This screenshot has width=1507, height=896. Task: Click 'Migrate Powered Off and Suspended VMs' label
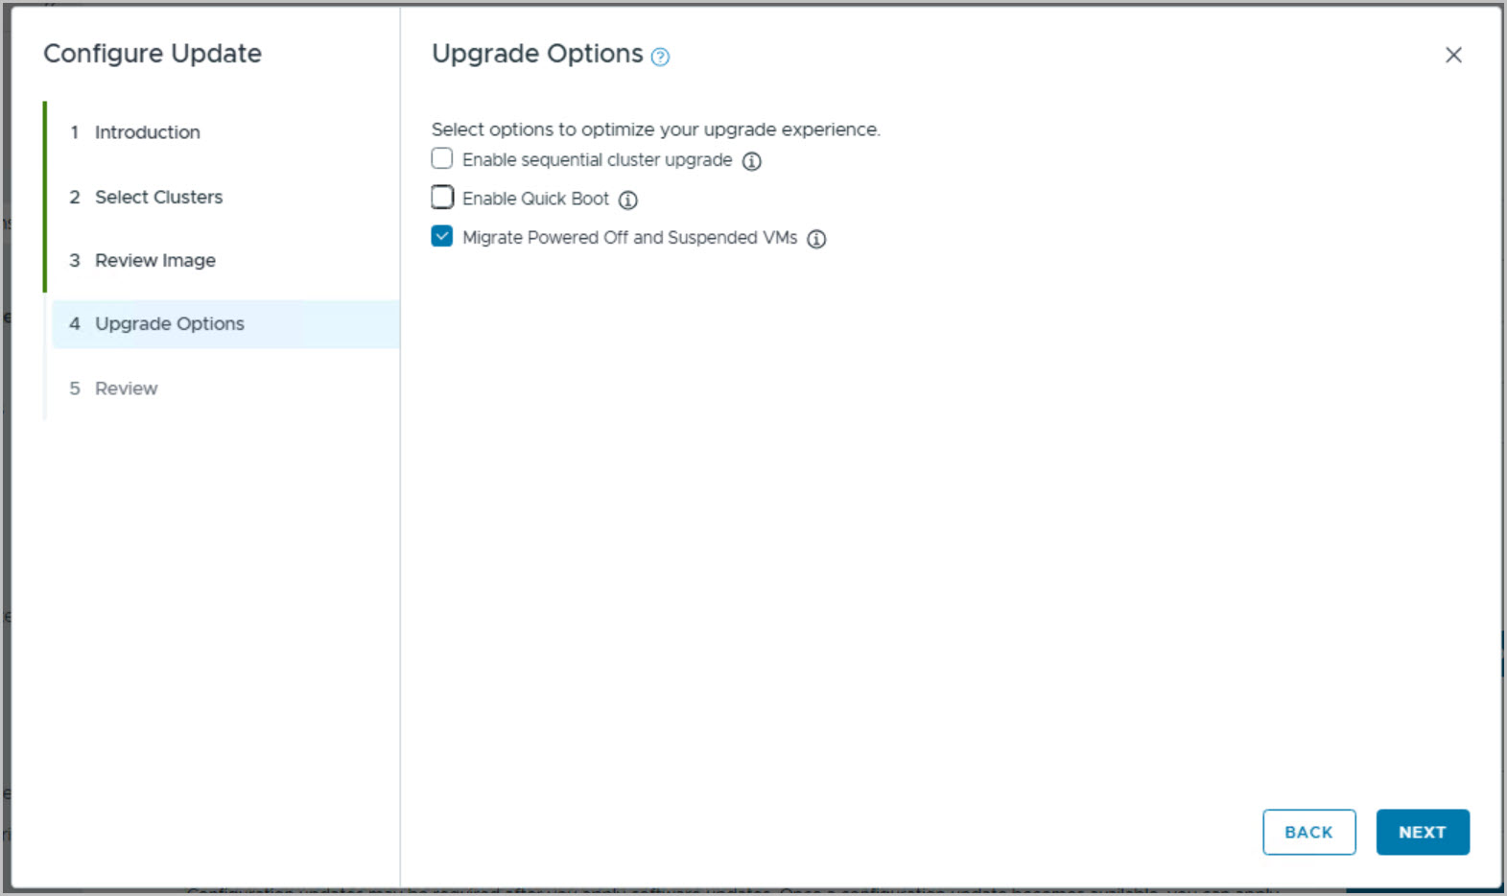point(629,238)
